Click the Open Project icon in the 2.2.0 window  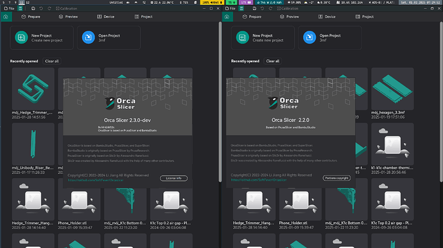[x=309, y=38]
